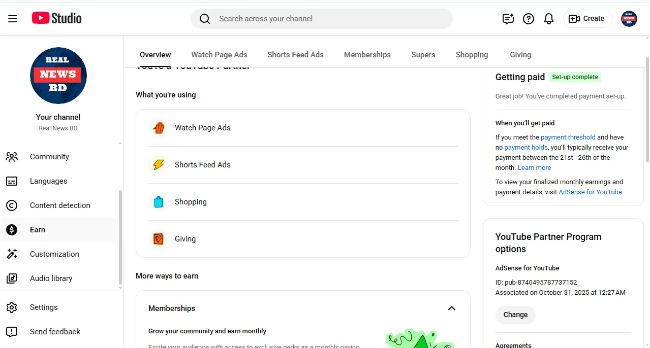
Task: Switch to the Supers tab
Action: click(423, 55)
